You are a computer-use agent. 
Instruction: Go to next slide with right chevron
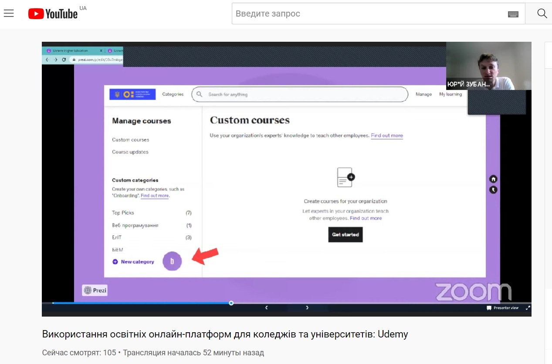click(x=307, y=307)
